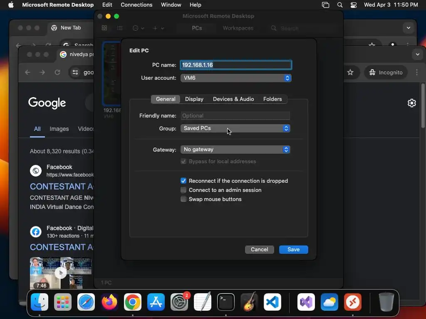
Task: Open System Settings from the Dock
Action: (x=179, y=302)
